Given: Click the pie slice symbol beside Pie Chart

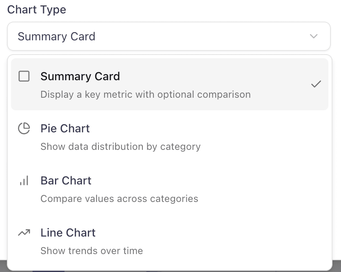Looking at the screenshot, I should tap(24, 128).
